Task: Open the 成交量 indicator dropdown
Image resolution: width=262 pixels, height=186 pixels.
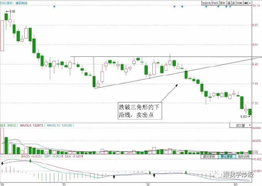Action: [x=241, y=125]
